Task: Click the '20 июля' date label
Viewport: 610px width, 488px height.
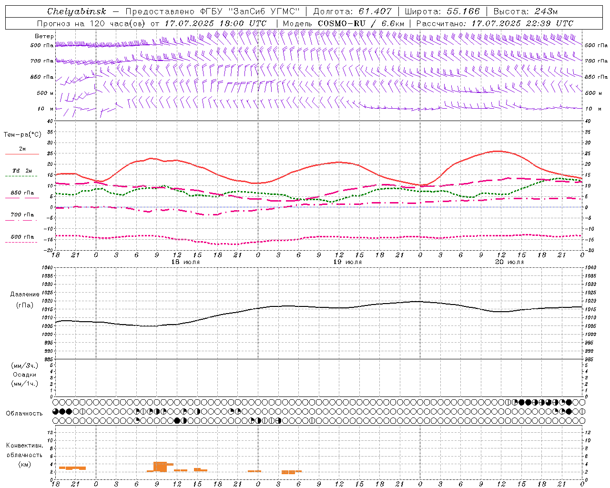Action: coord(509,262)
